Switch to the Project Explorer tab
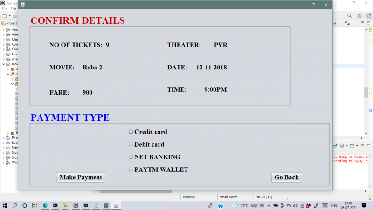The width and height of the screenshot is (373, 210). pos(9,23)
